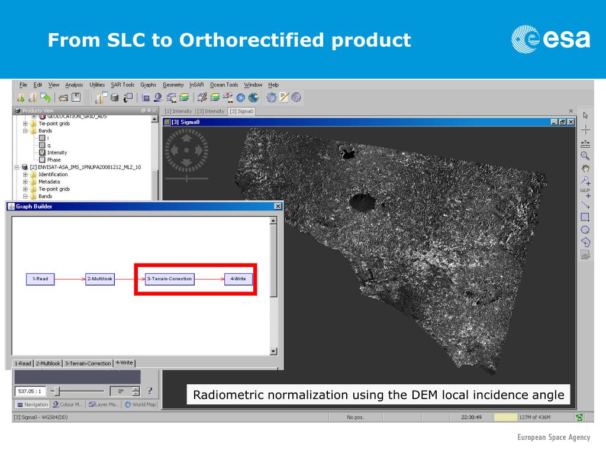The width and height of the screenshot is (606, 454).
Task: Expand the Metadata folder
Action: (25, 182)
